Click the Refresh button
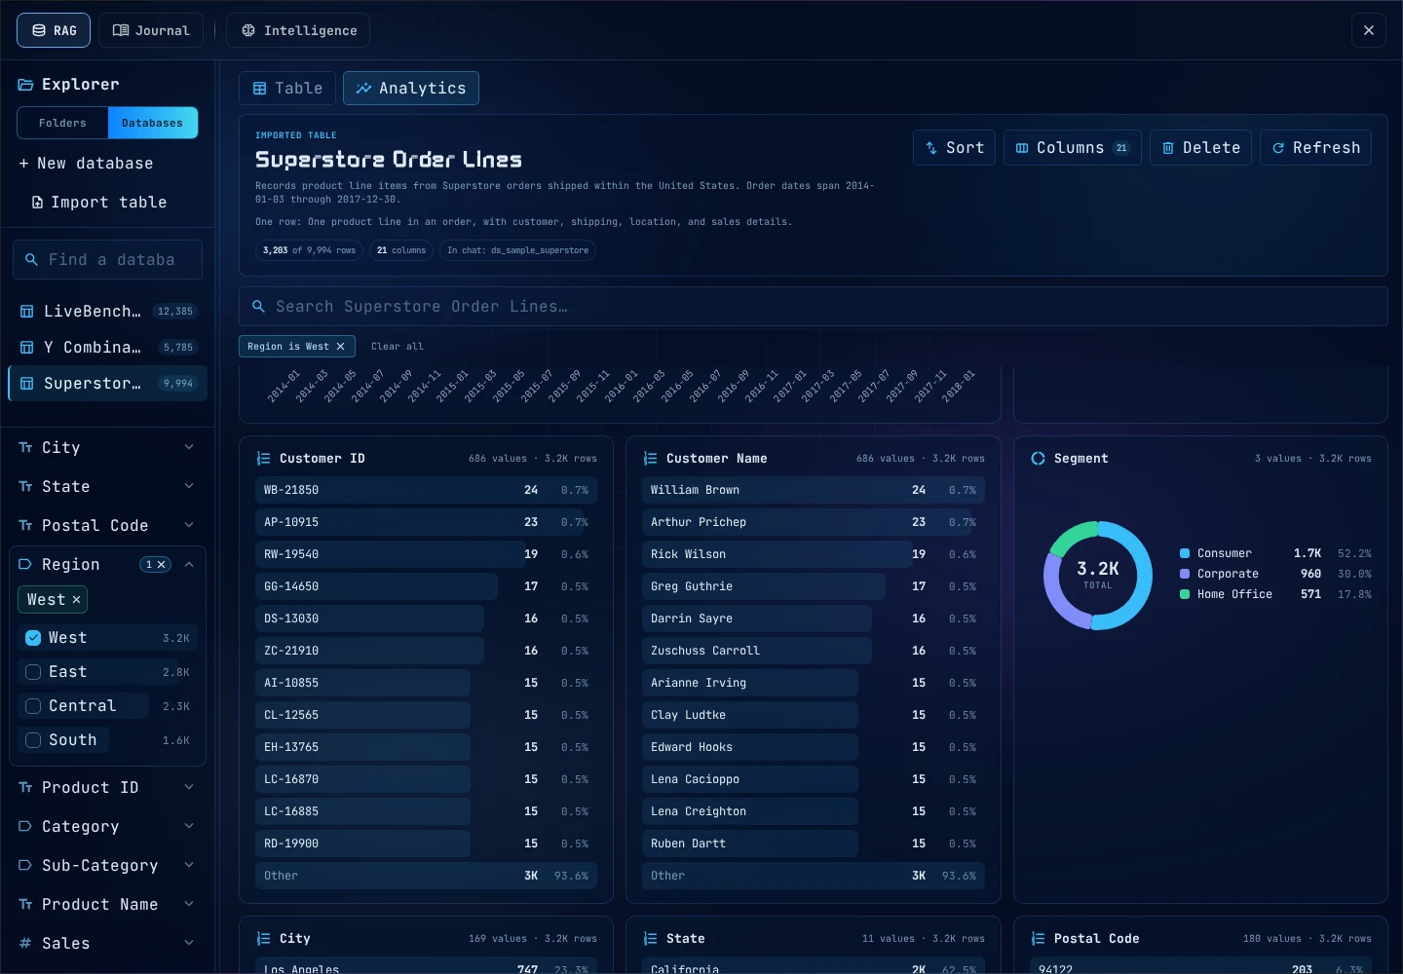The height and width of the screenshot is (974, 1403). tap(1315, 148)
